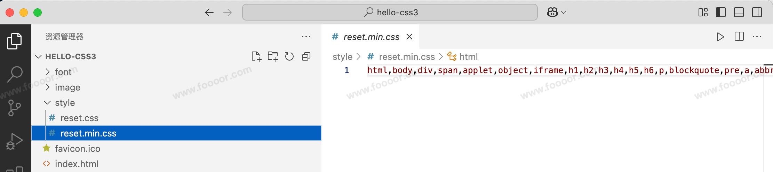Go back using the left arrow

point(209,13)
